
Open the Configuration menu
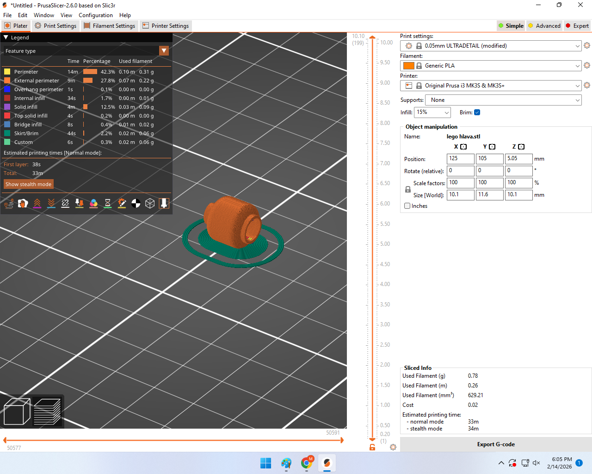click(96, 15)
